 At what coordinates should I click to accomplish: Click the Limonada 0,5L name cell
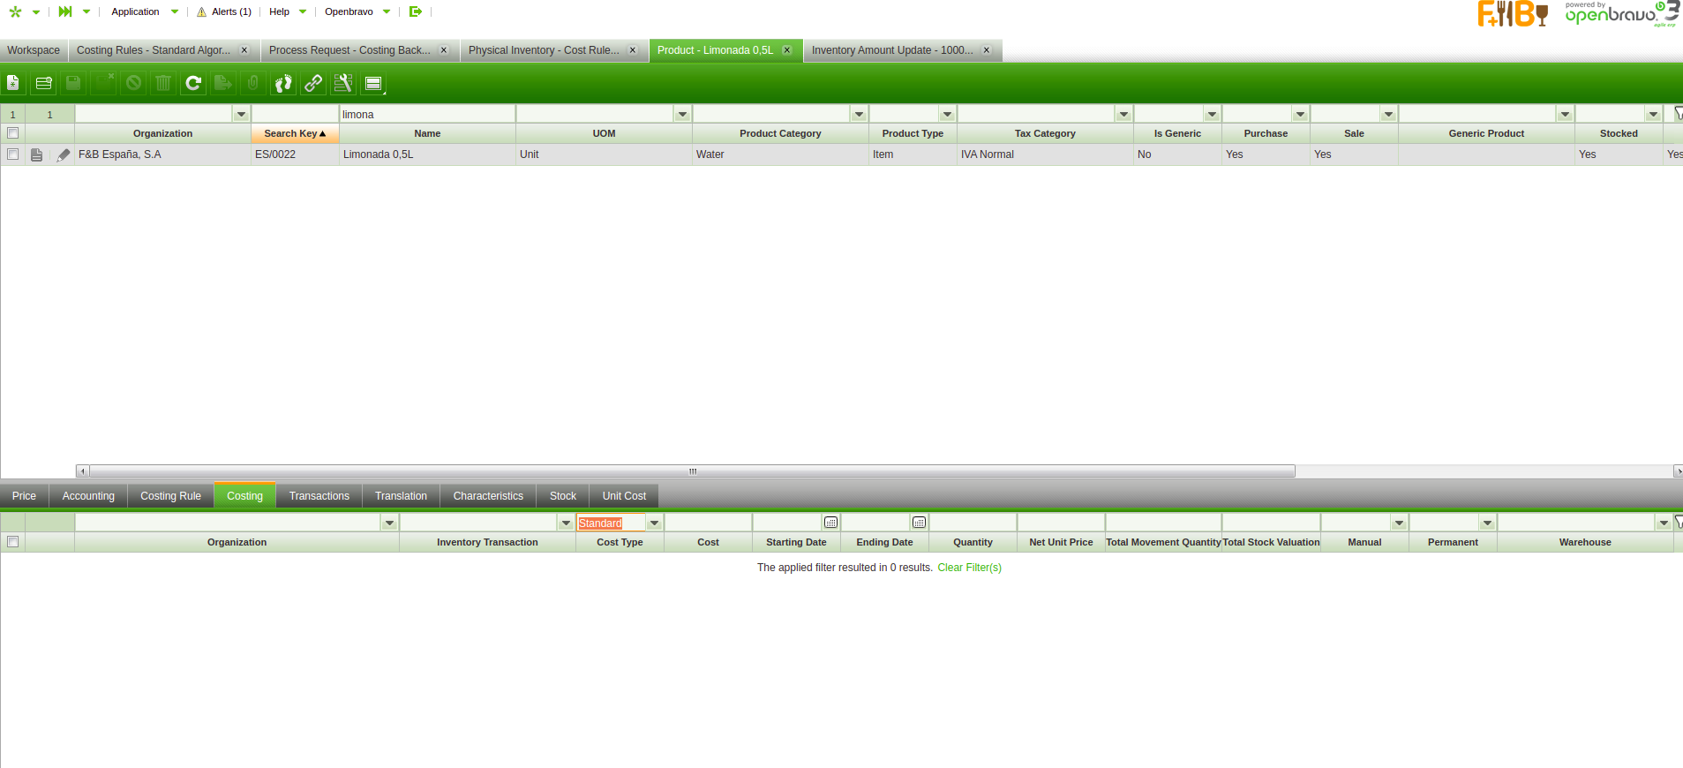[427, 154]
